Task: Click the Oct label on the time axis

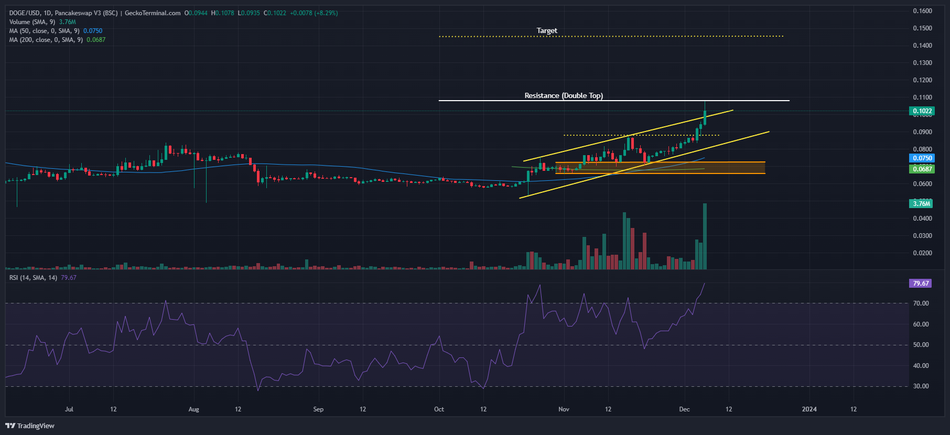Action: click(439, 409)
